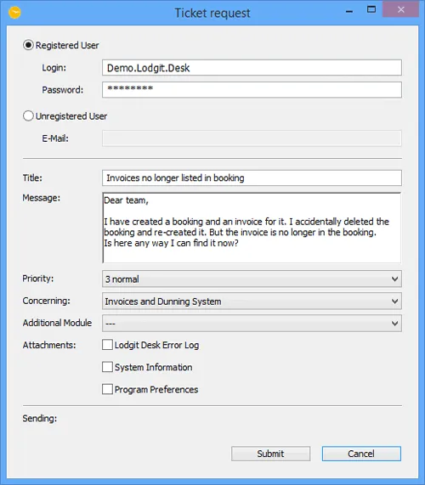This screenshot has width=425, height=485.
Task: Submit the ticket request
Action: tap(270, 454)
